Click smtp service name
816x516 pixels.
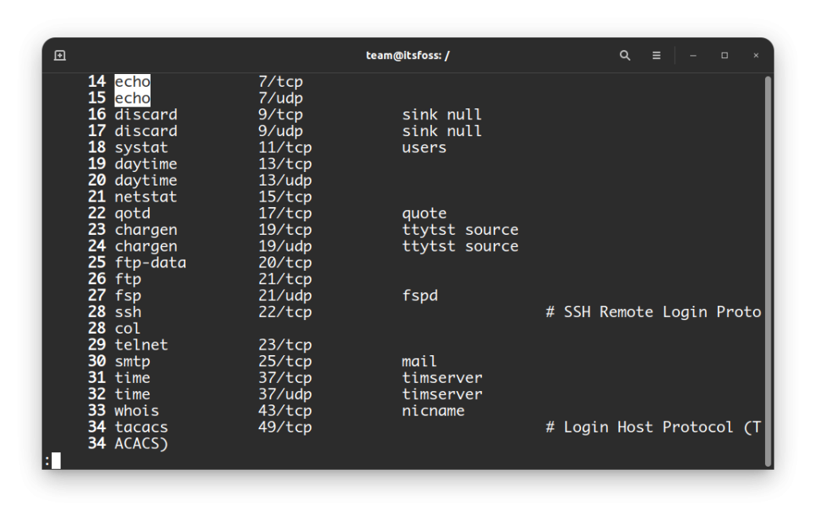pos(132,362)
